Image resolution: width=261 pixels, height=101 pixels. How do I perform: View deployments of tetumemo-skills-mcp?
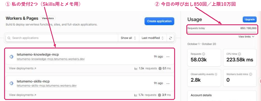coord(23,95)
